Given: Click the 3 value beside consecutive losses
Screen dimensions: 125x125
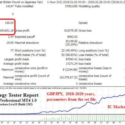Looking at the screenshot, I should [77, 84].
